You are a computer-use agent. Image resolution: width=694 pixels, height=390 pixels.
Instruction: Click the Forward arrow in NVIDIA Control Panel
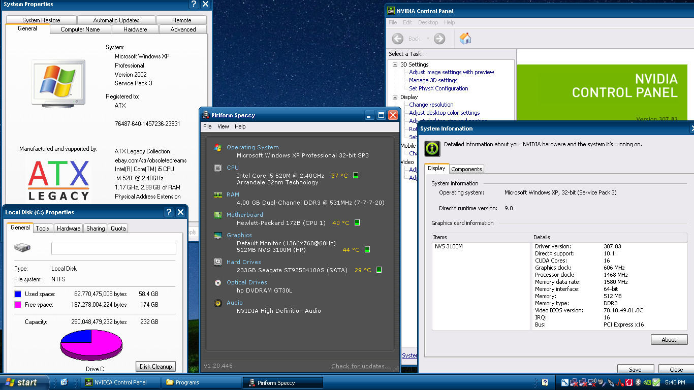[x=439, y=39]
